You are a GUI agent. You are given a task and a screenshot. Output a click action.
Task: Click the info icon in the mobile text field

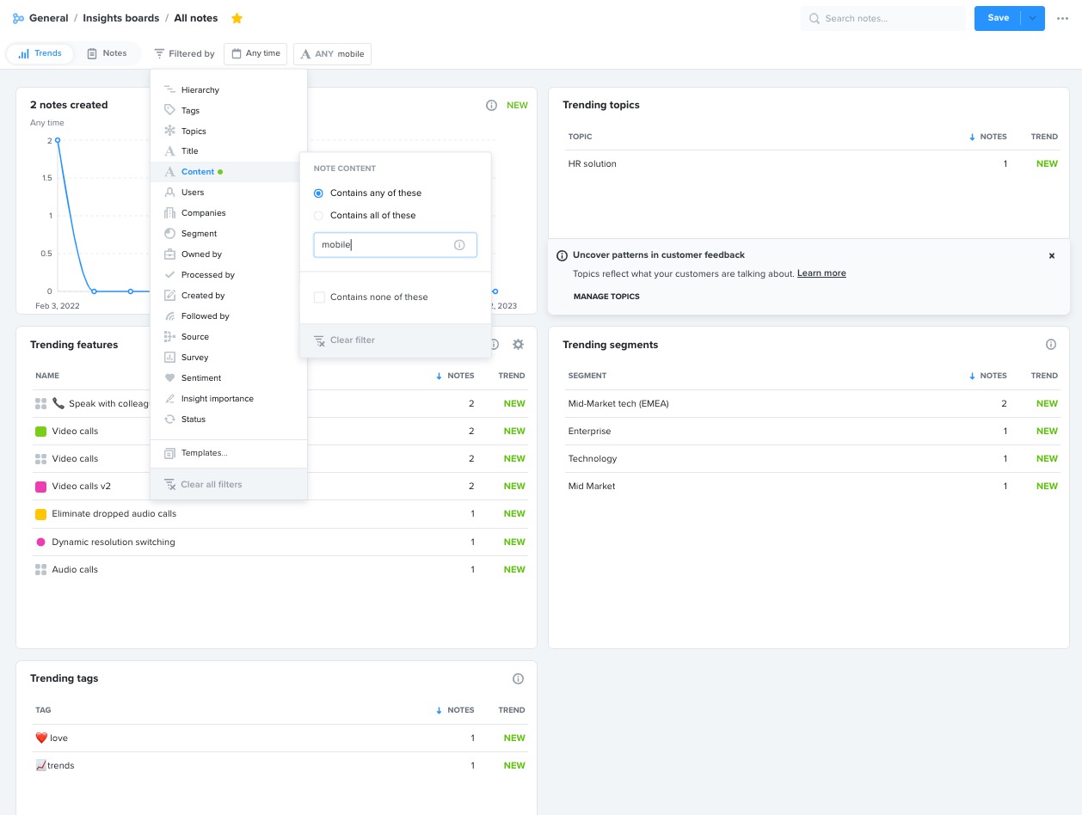point(459,245)
